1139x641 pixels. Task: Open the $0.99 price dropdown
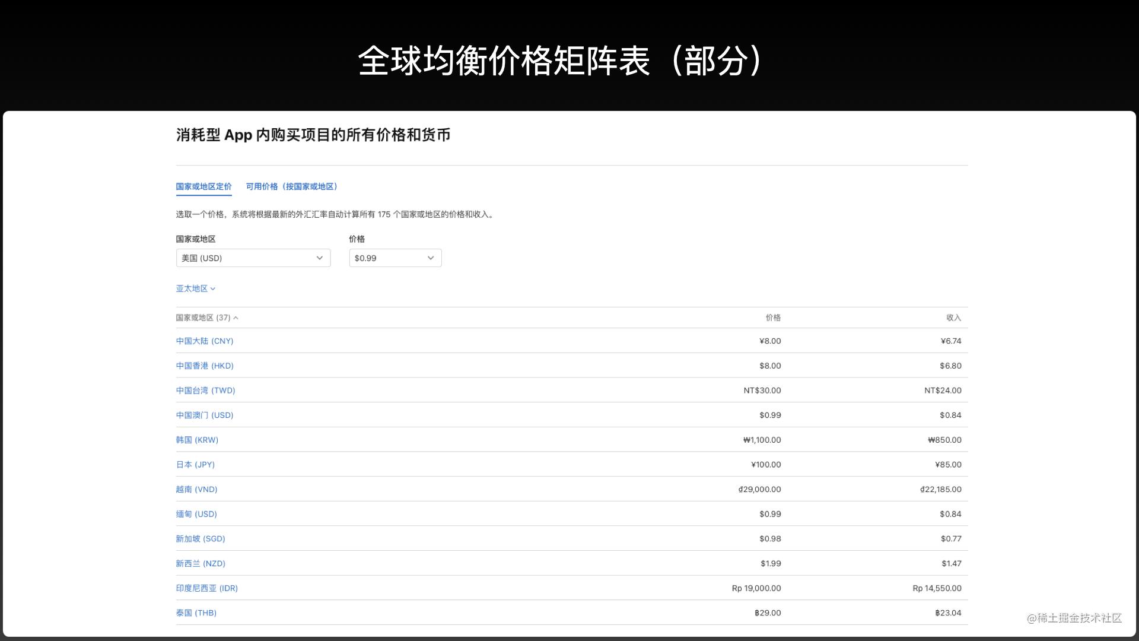395,258
